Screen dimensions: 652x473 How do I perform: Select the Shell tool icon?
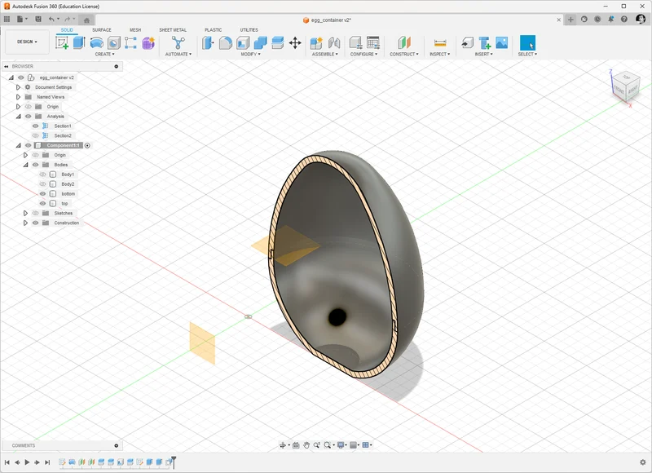(243, 43)
